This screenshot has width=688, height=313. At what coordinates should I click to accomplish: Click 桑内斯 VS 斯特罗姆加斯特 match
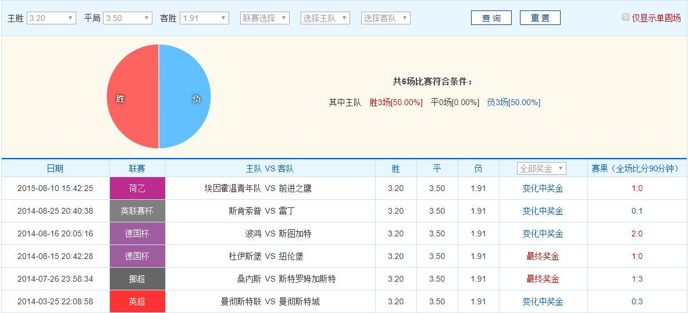[x=287, y=279]
